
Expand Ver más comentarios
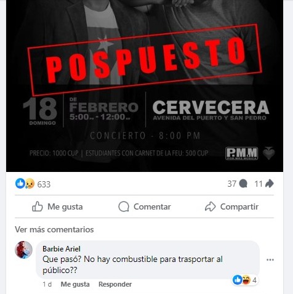[x=54, y=229]
